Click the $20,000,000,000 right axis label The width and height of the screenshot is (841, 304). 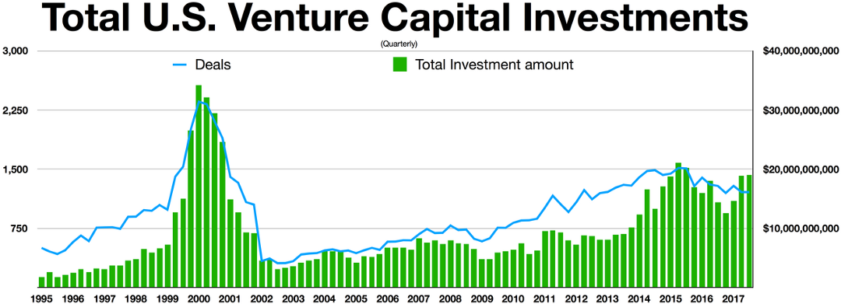(799, 169)
